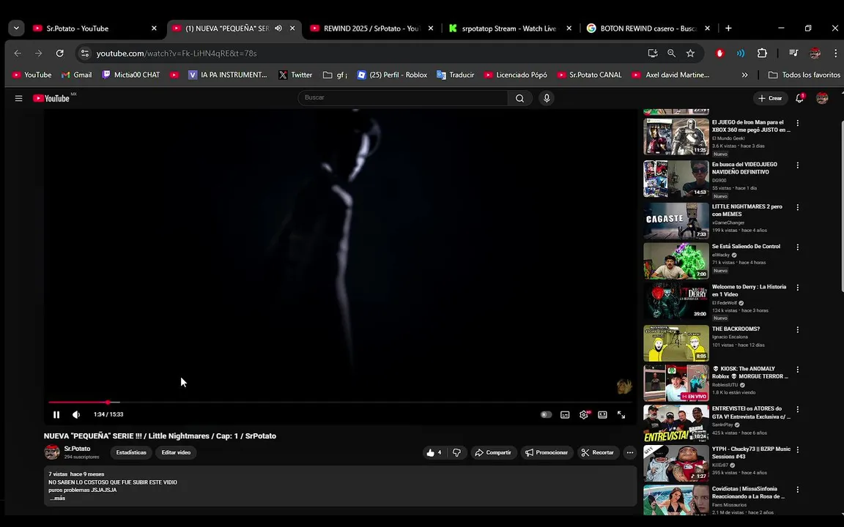The width and height of the screenshot is (844, 527).
Task: Click the Compartir button
Action: point(493,453)
